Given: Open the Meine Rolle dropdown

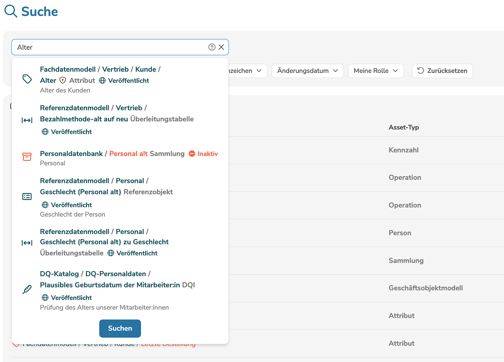Looking at the screenshot, I should tap(376, 71).
